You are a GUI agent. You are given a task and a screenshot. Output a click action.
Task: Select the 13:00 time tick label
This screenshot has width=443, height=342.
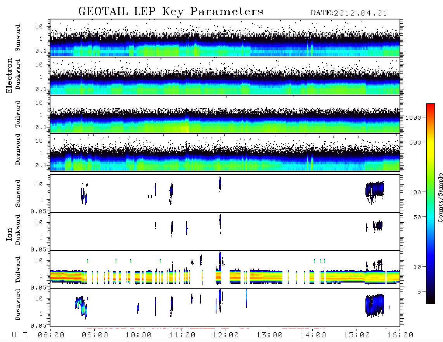270,335
